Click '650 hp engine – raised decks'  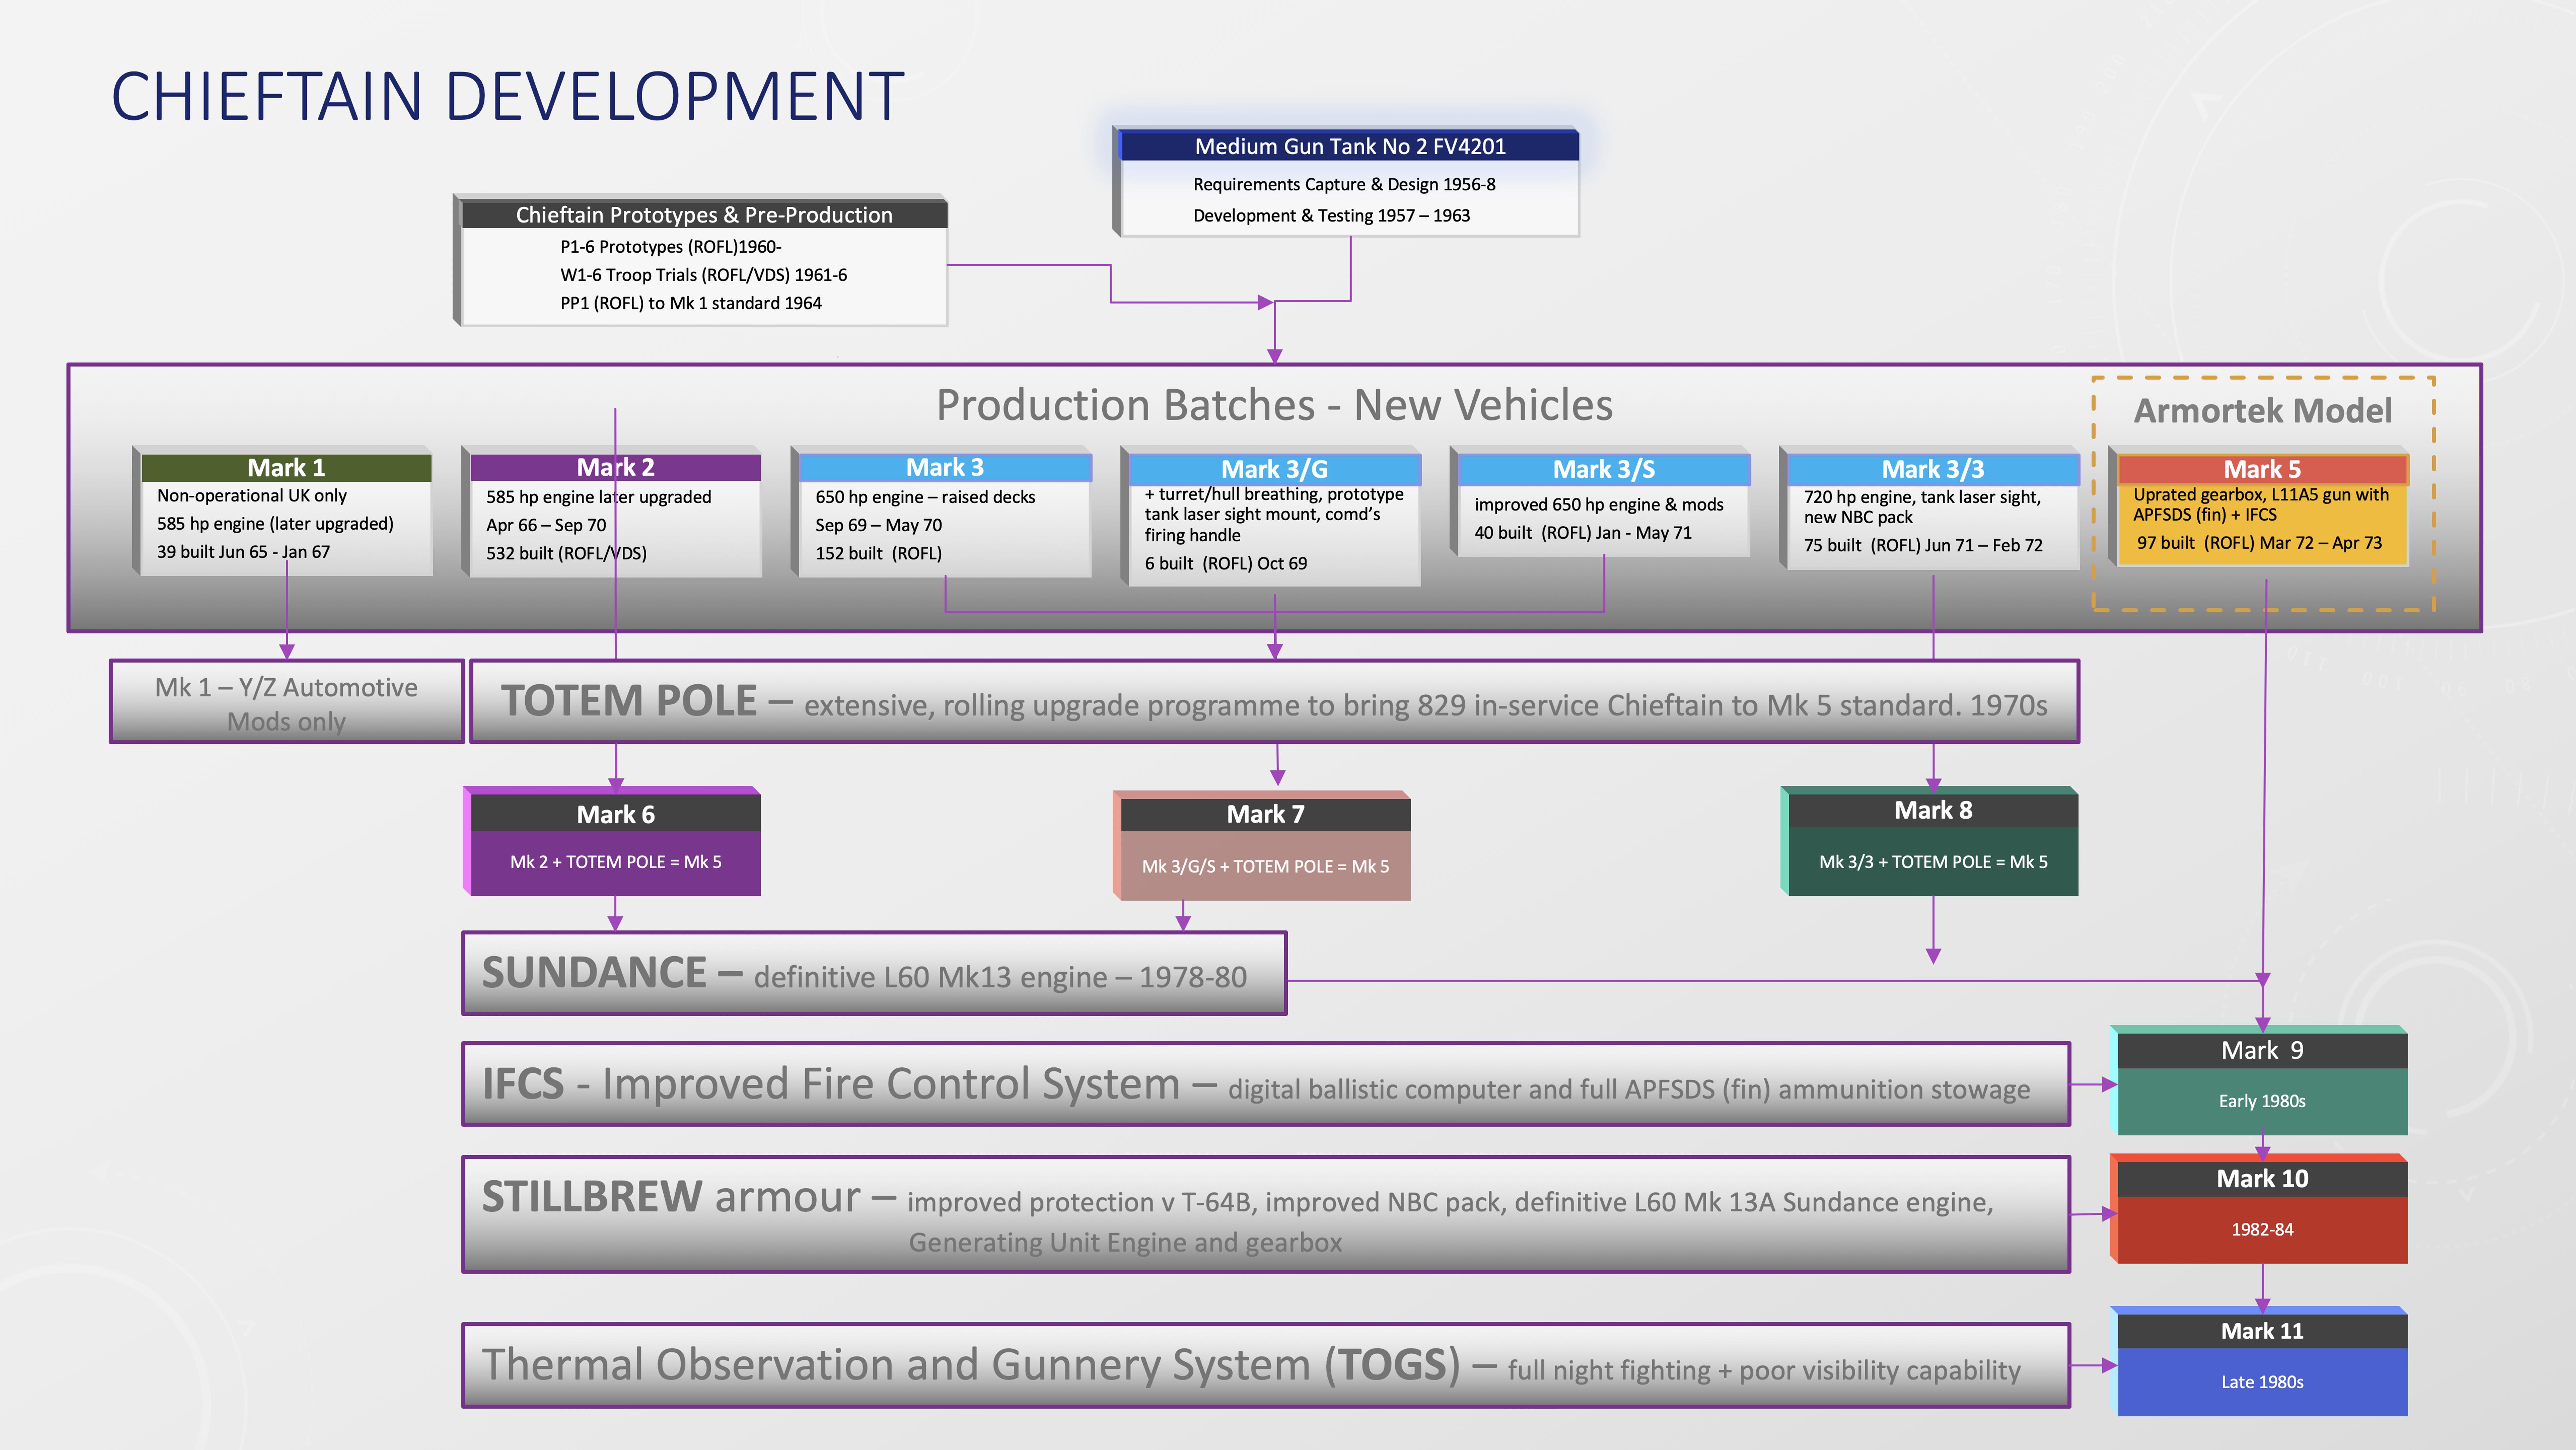pos(925,497)
